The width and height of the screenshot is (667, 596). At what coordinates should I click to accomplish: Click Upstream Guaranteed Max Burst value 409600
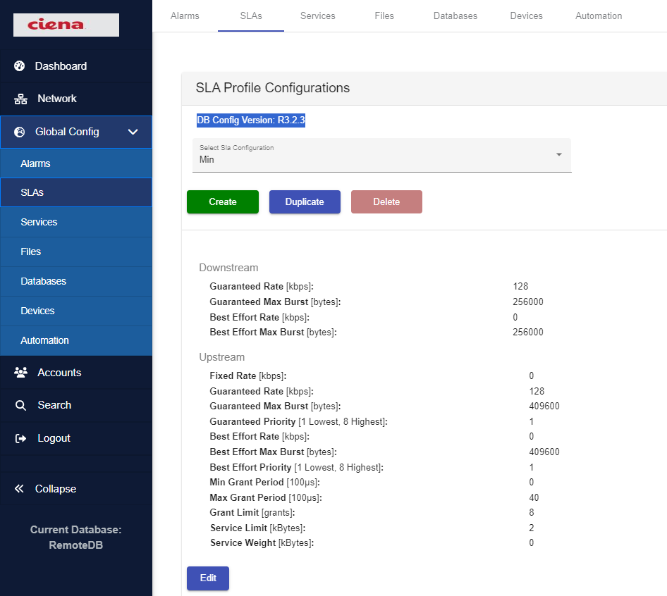pos(544,406)
